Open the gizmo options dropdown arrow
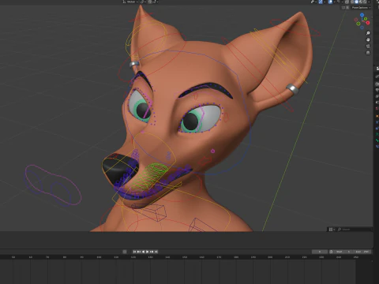This screenshot has height=284, width=379. point(325,2)
